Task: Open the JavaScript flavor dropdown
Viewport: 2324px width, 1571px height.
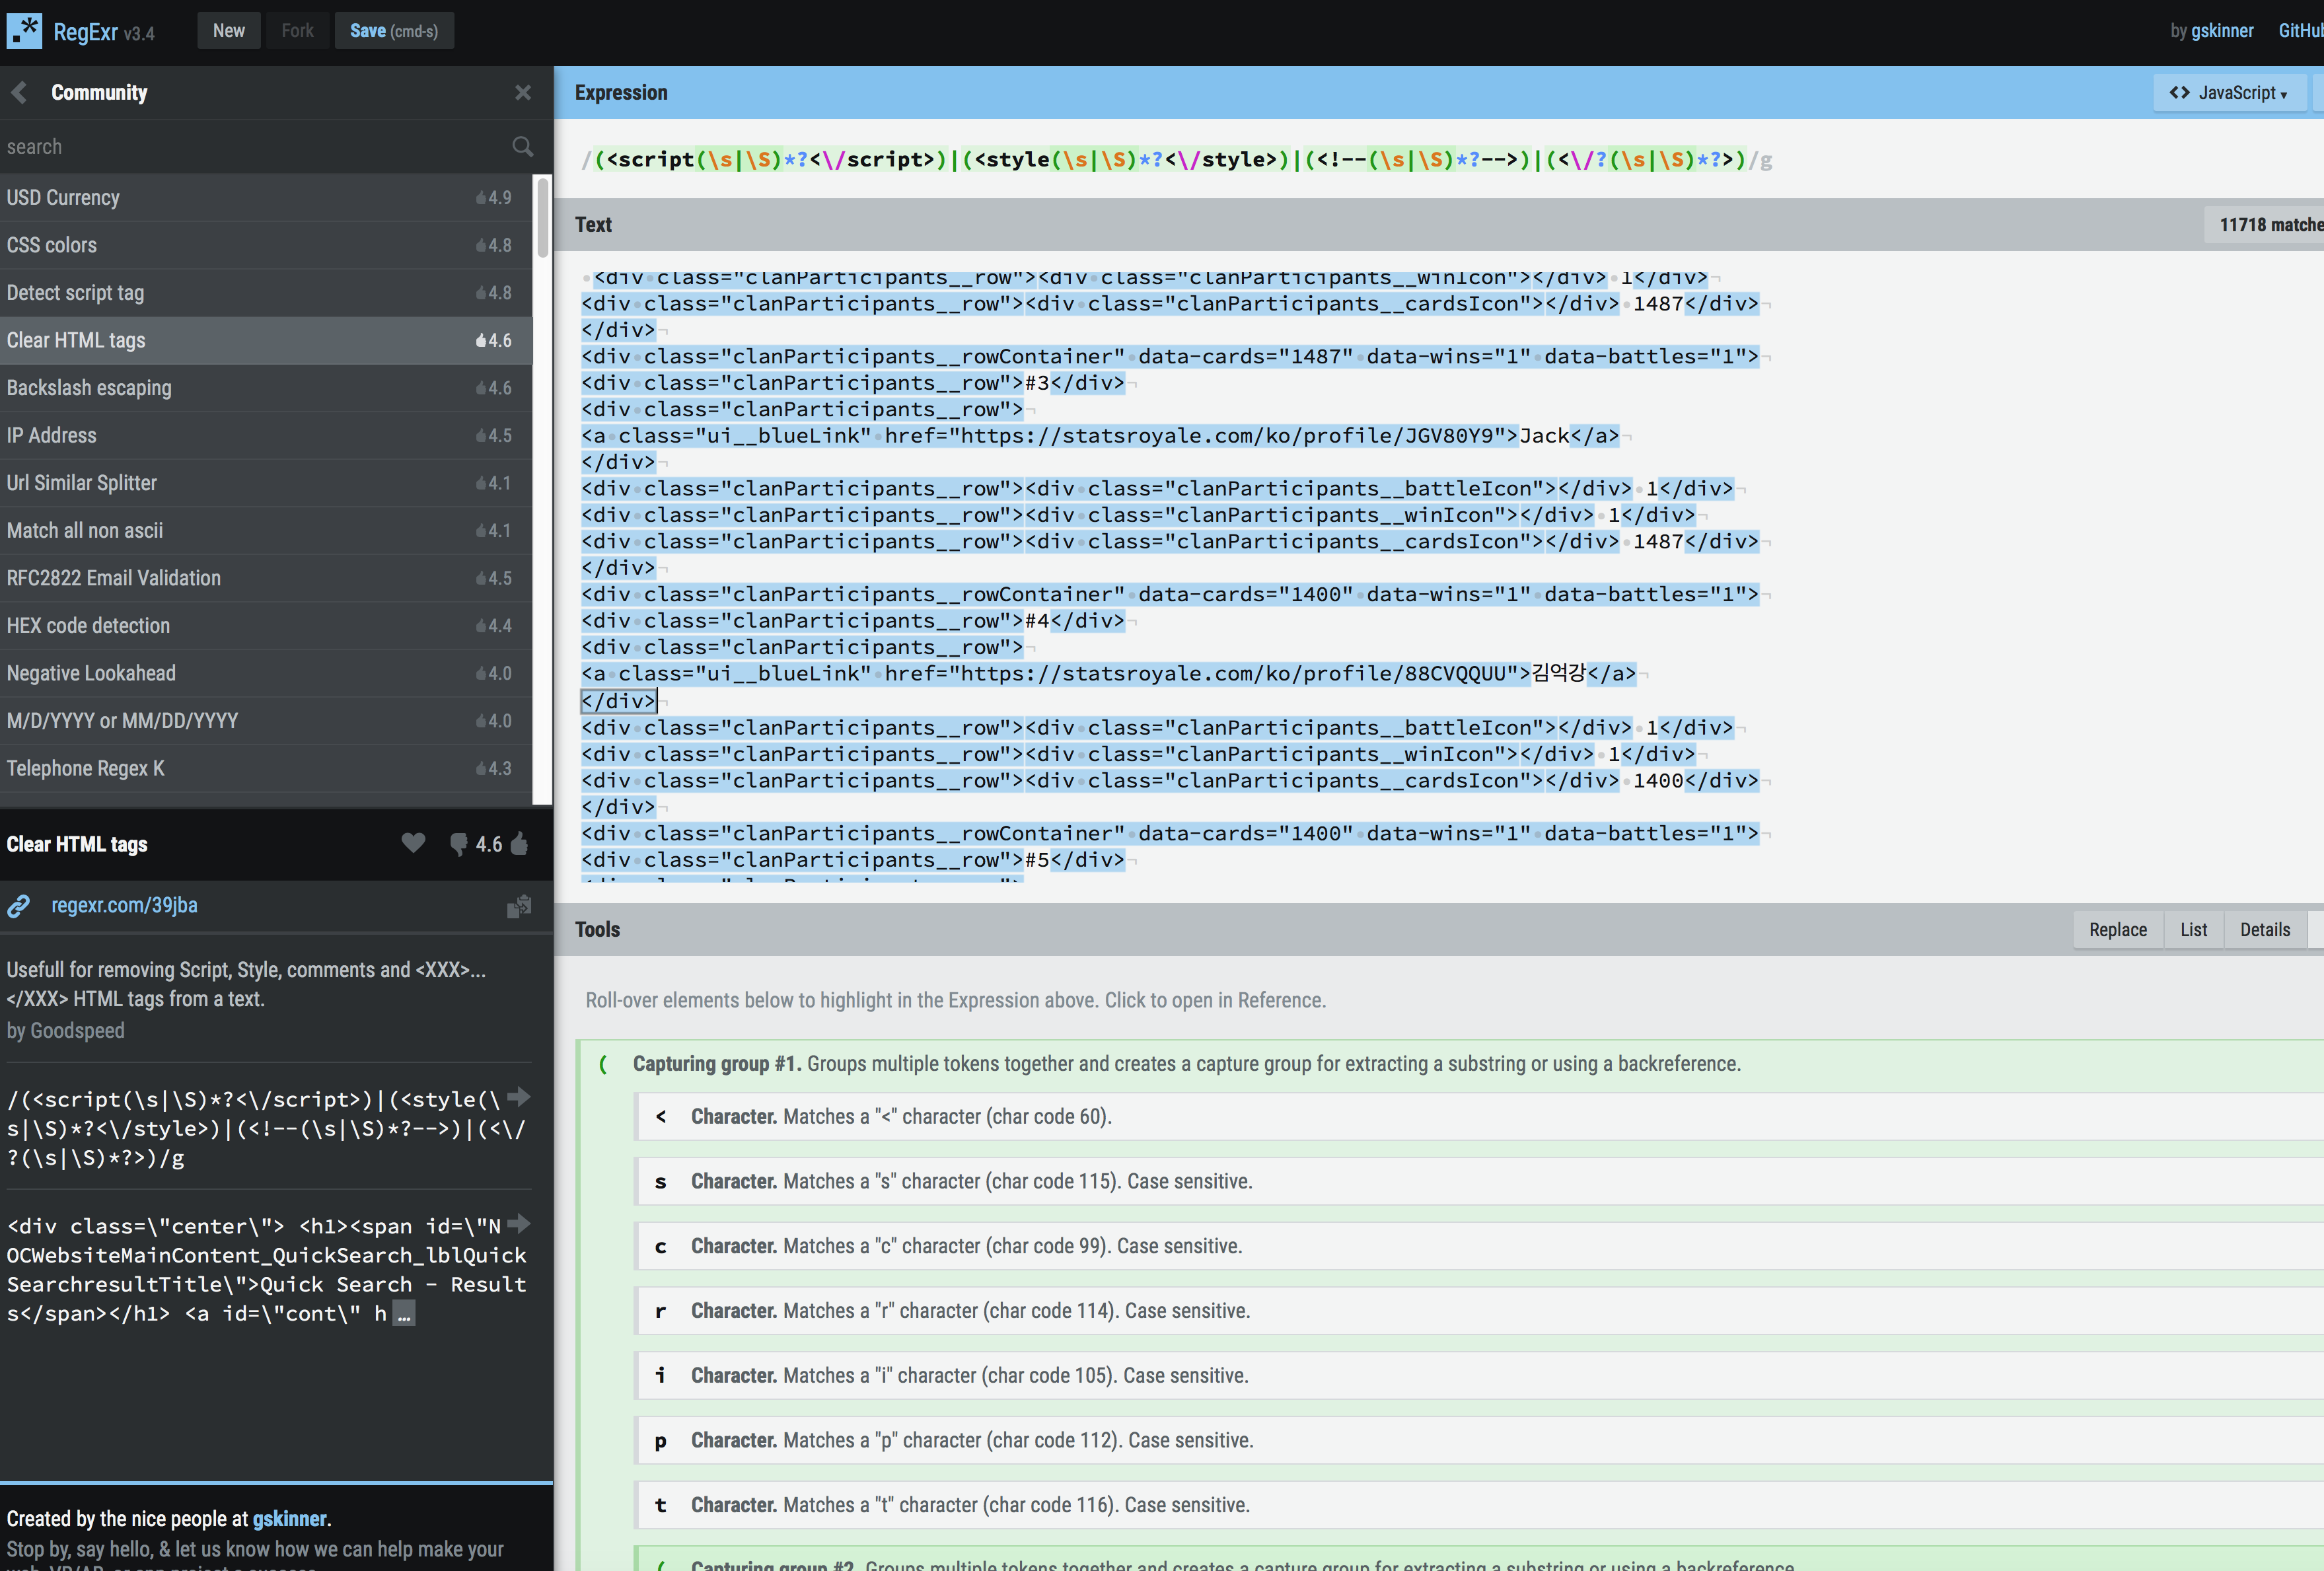Action: 2228,93
